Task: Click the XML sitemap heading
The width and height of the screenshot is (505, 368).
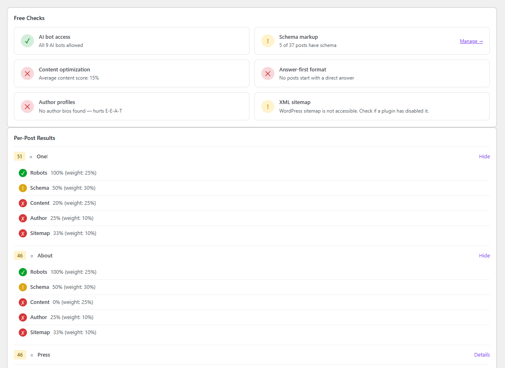Action: tap(295, 102)
